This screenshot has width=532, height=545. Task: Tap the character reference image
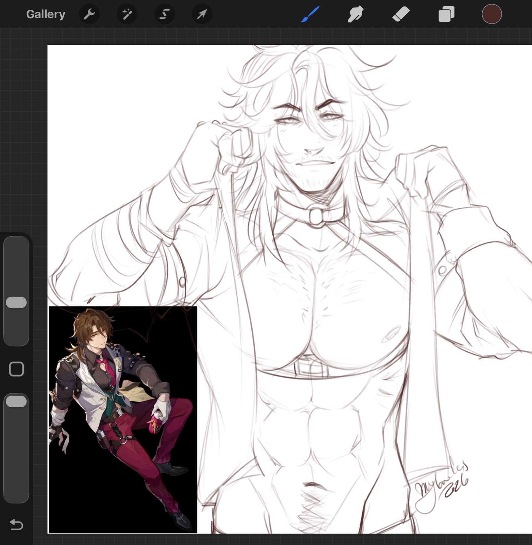pyautogui.click(x=123, y=419)
